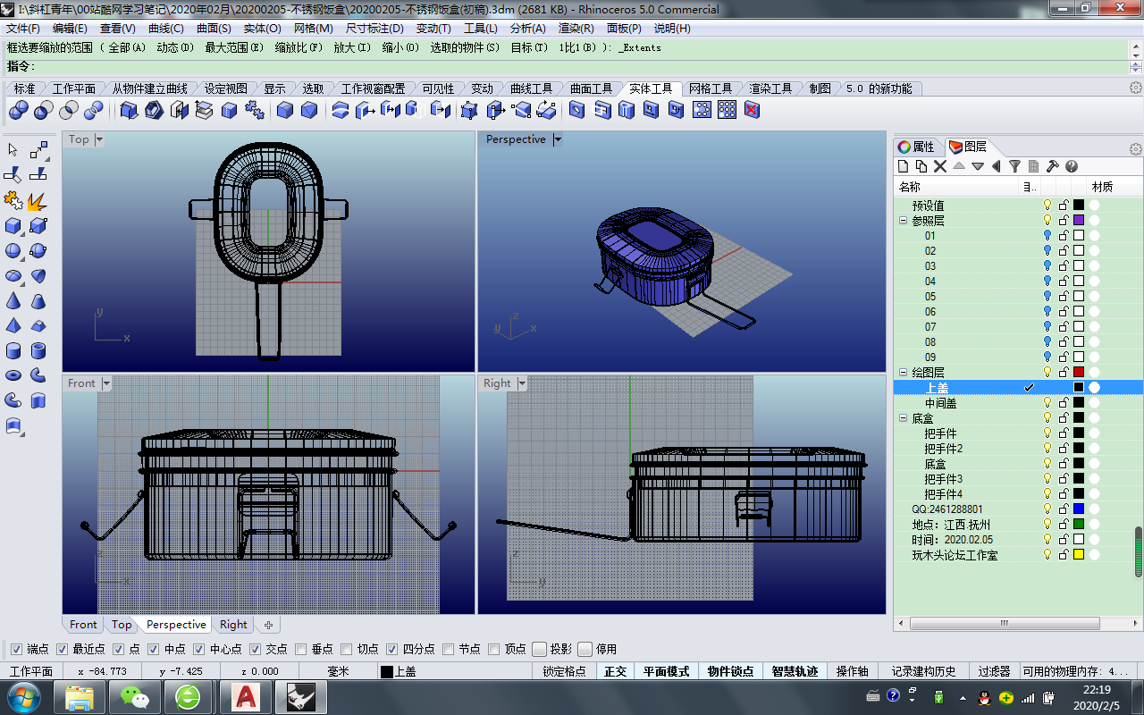1144x715 pixels.
Task: Click the 过滤器 status bar button
Action: coord(994,671)
